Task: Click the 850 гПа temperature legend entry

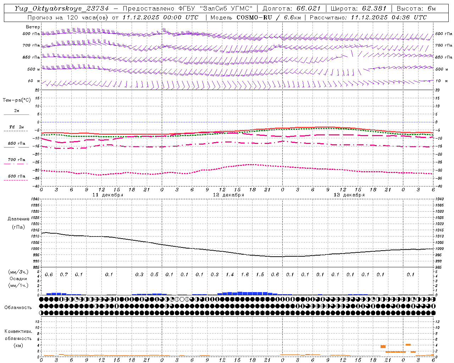Action: (17, 144)
